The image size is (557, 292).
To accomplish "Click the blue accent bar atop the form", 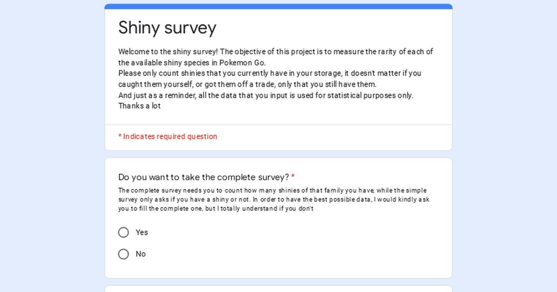I will (278, 6).
